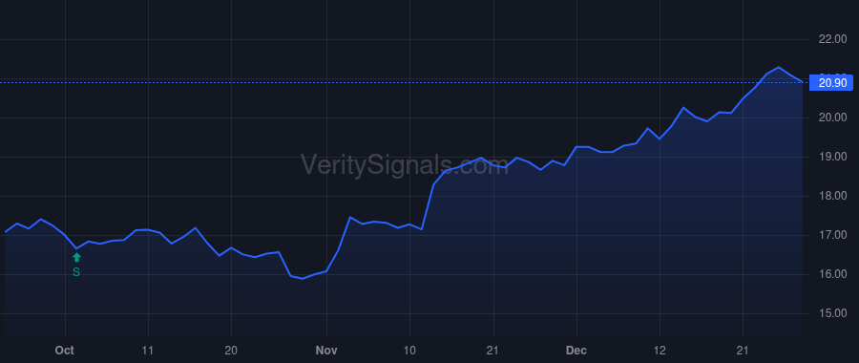859x363 pixels.
Task: Click the 16.00 price axis label
Action: point(832,274)
